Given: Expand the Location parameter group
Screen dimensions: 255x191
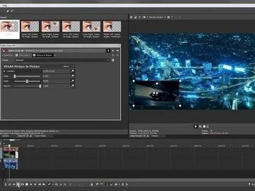Looking at the screenshot, I should click(4, 71).
